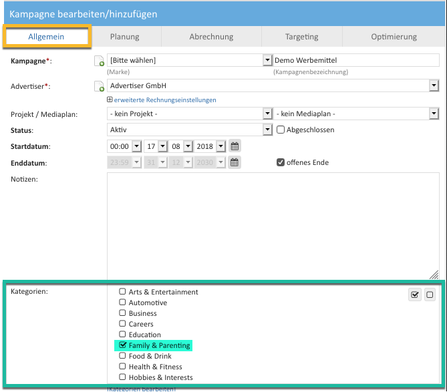
Task: Toggle the Abgeschlossen checkbox
Action: (x=281, y=130)
